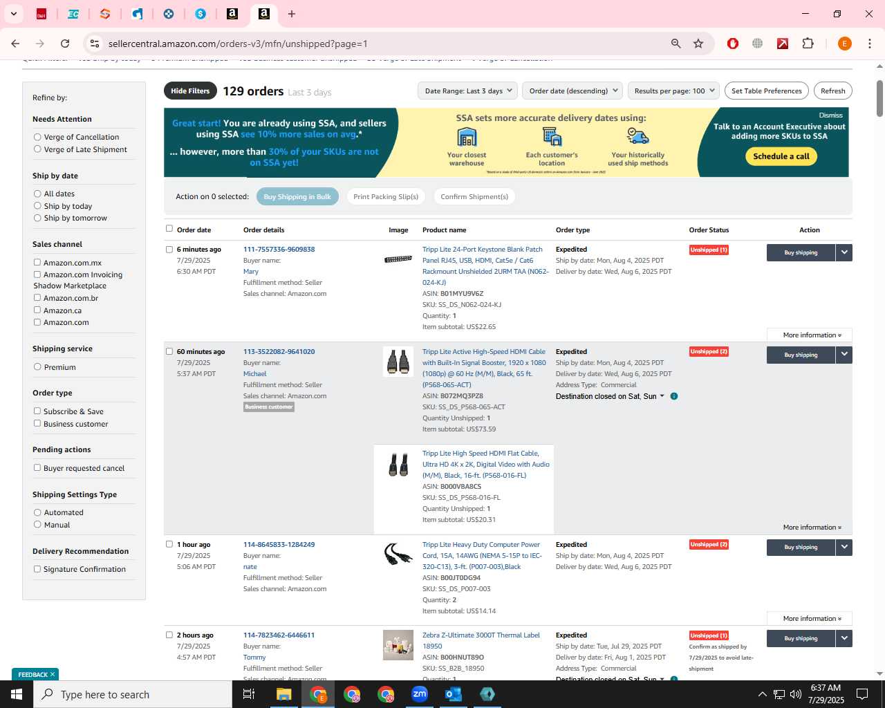Expand the Destination closed on Sat, Sun arrow
The image size is (885, 708).
tap(662, 396)
